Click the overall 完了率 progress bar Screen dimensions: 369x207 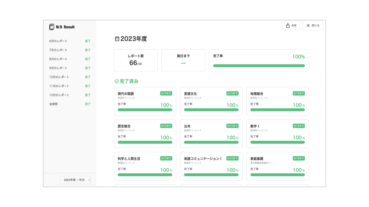coord(259,66)
